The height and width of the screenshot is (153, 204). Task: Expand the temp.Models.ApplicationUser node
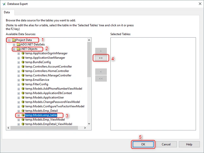click(x=19, y=98)
